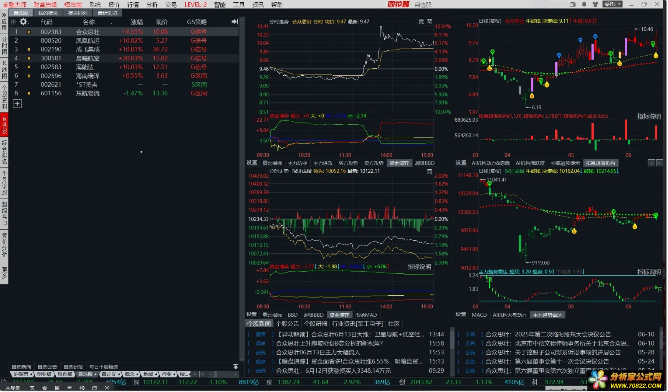Open the 分时图 sidebar panel
The width and height of the screenshot is (668, 392).
click(x=4, y=46)
